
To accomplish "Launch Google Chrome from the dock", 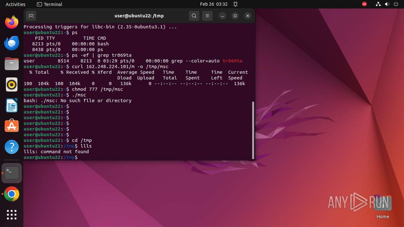I will click(12, 194).
